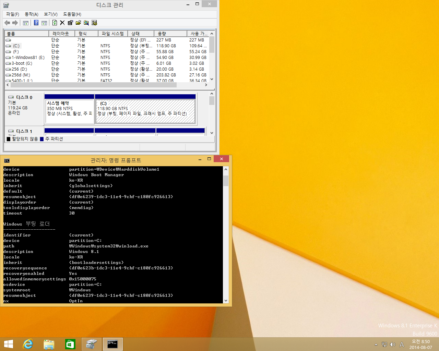The height and width of the screenshot is (351, 439).
Task: Click the black X delete icon
Action: pyautogui.click(x=62, y=23)
